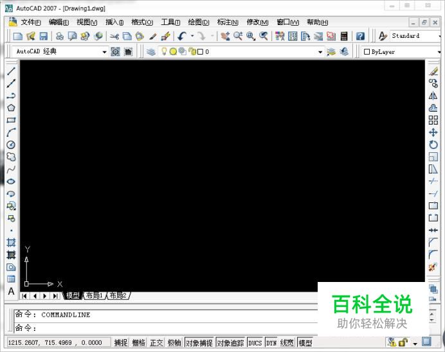Expand the layer list dropdown
The width and height of the screenshot is (445, 352).
[x=320, y=52]
